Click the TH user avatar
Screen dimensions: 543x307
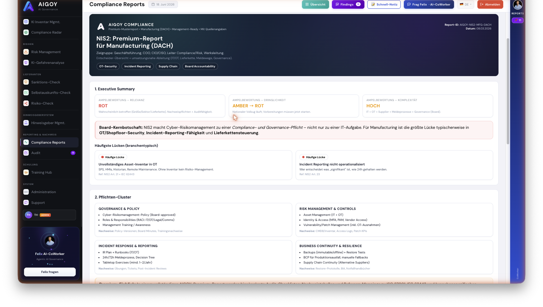(29, 215)
